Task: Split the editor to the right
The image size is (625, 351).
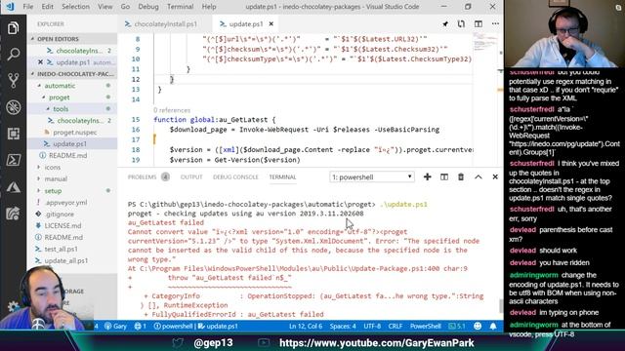Action: (479, 23)
